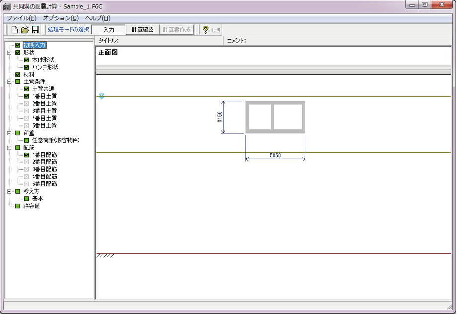The image size is (458, 315).
Task: Save using the floppy disk icon
Action: [x=35, y=30]
